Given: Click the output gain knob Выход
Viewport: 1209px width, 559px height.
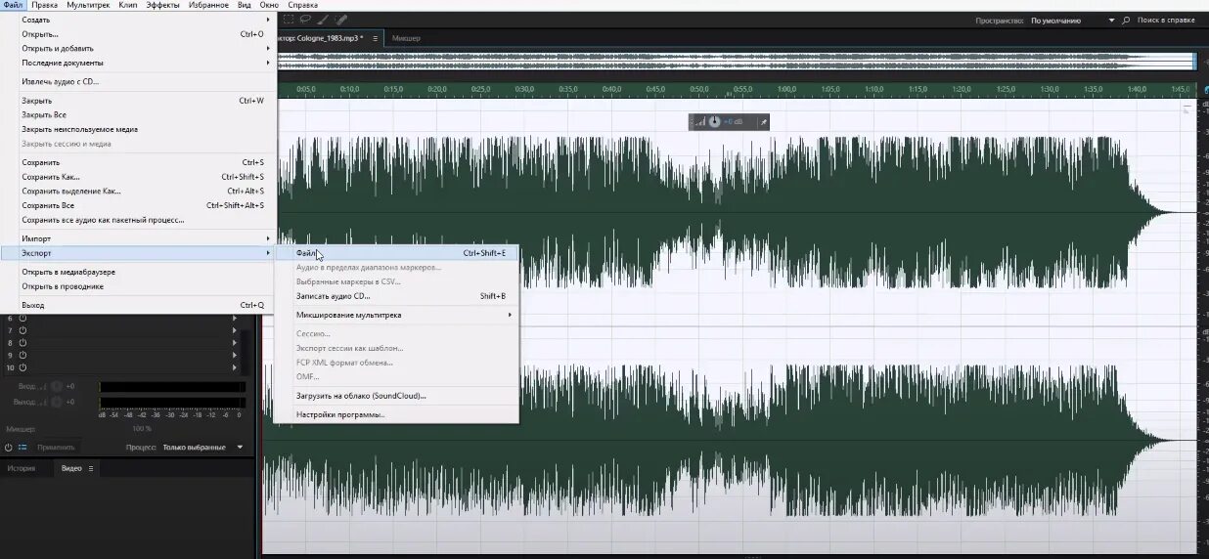Looking at the screenshot, I should pyautogui.click(x=57, y=402).
